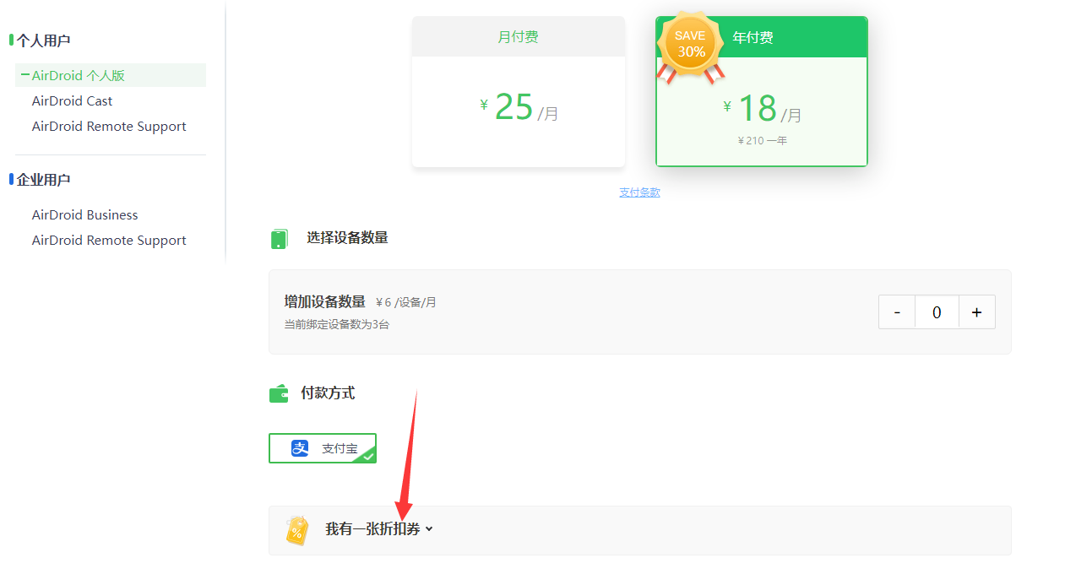Click the 付款方式 heading
The width and height of the screenshot is (1065, 585).
328,393
